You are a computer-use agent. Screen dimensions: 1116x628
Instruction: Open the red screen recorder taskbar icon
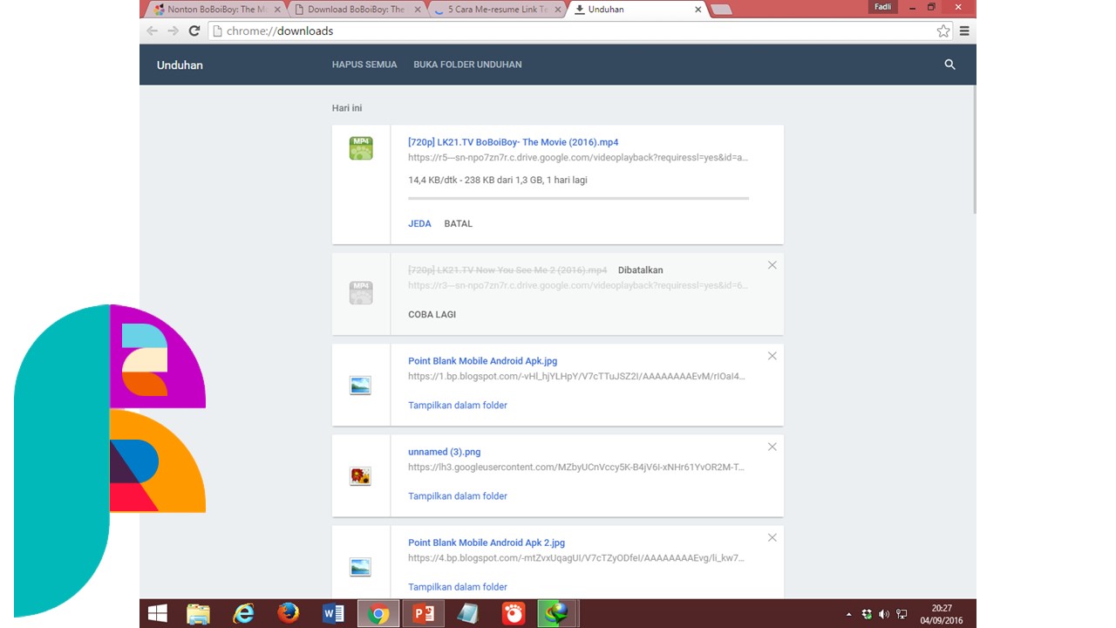click(x=514, y=614)
